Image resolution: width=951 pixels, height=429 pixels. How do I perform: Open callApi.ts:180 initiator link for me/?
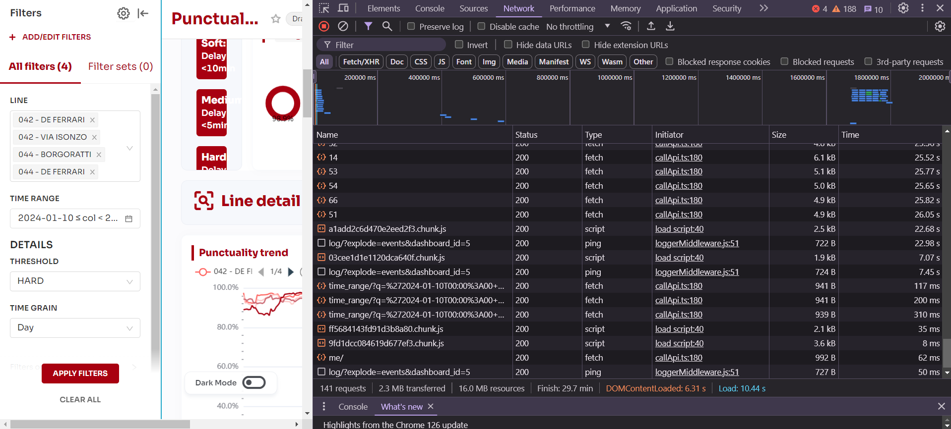(679, 358)
